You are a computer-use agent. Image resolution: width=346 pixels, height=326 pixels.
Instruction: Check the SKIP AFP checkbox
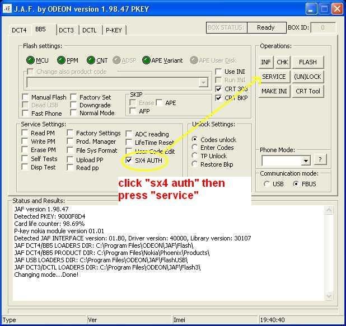(133, 111)
